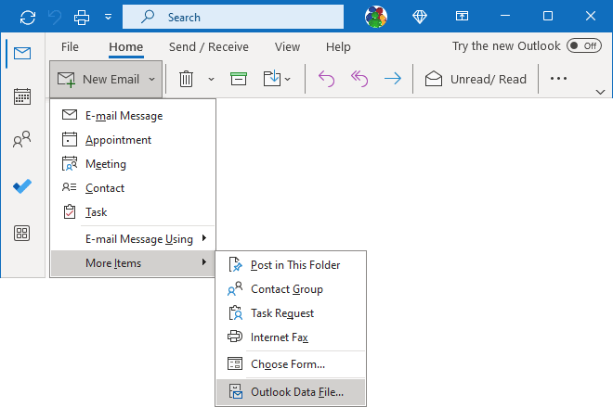
Task: Choose Contact Group in submenu
Action: pos(291,289)
